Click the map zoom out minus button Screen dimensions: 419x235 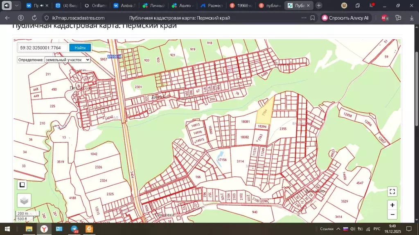392,215
